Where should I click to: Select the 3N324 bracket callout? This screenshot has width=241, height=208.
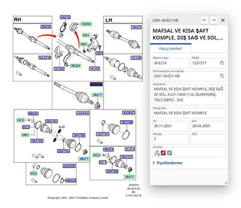point(75,66)
